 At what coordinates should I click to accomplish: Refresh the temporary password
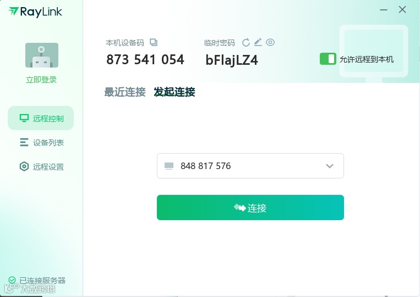pyautogui.click(x=246, y=42)
